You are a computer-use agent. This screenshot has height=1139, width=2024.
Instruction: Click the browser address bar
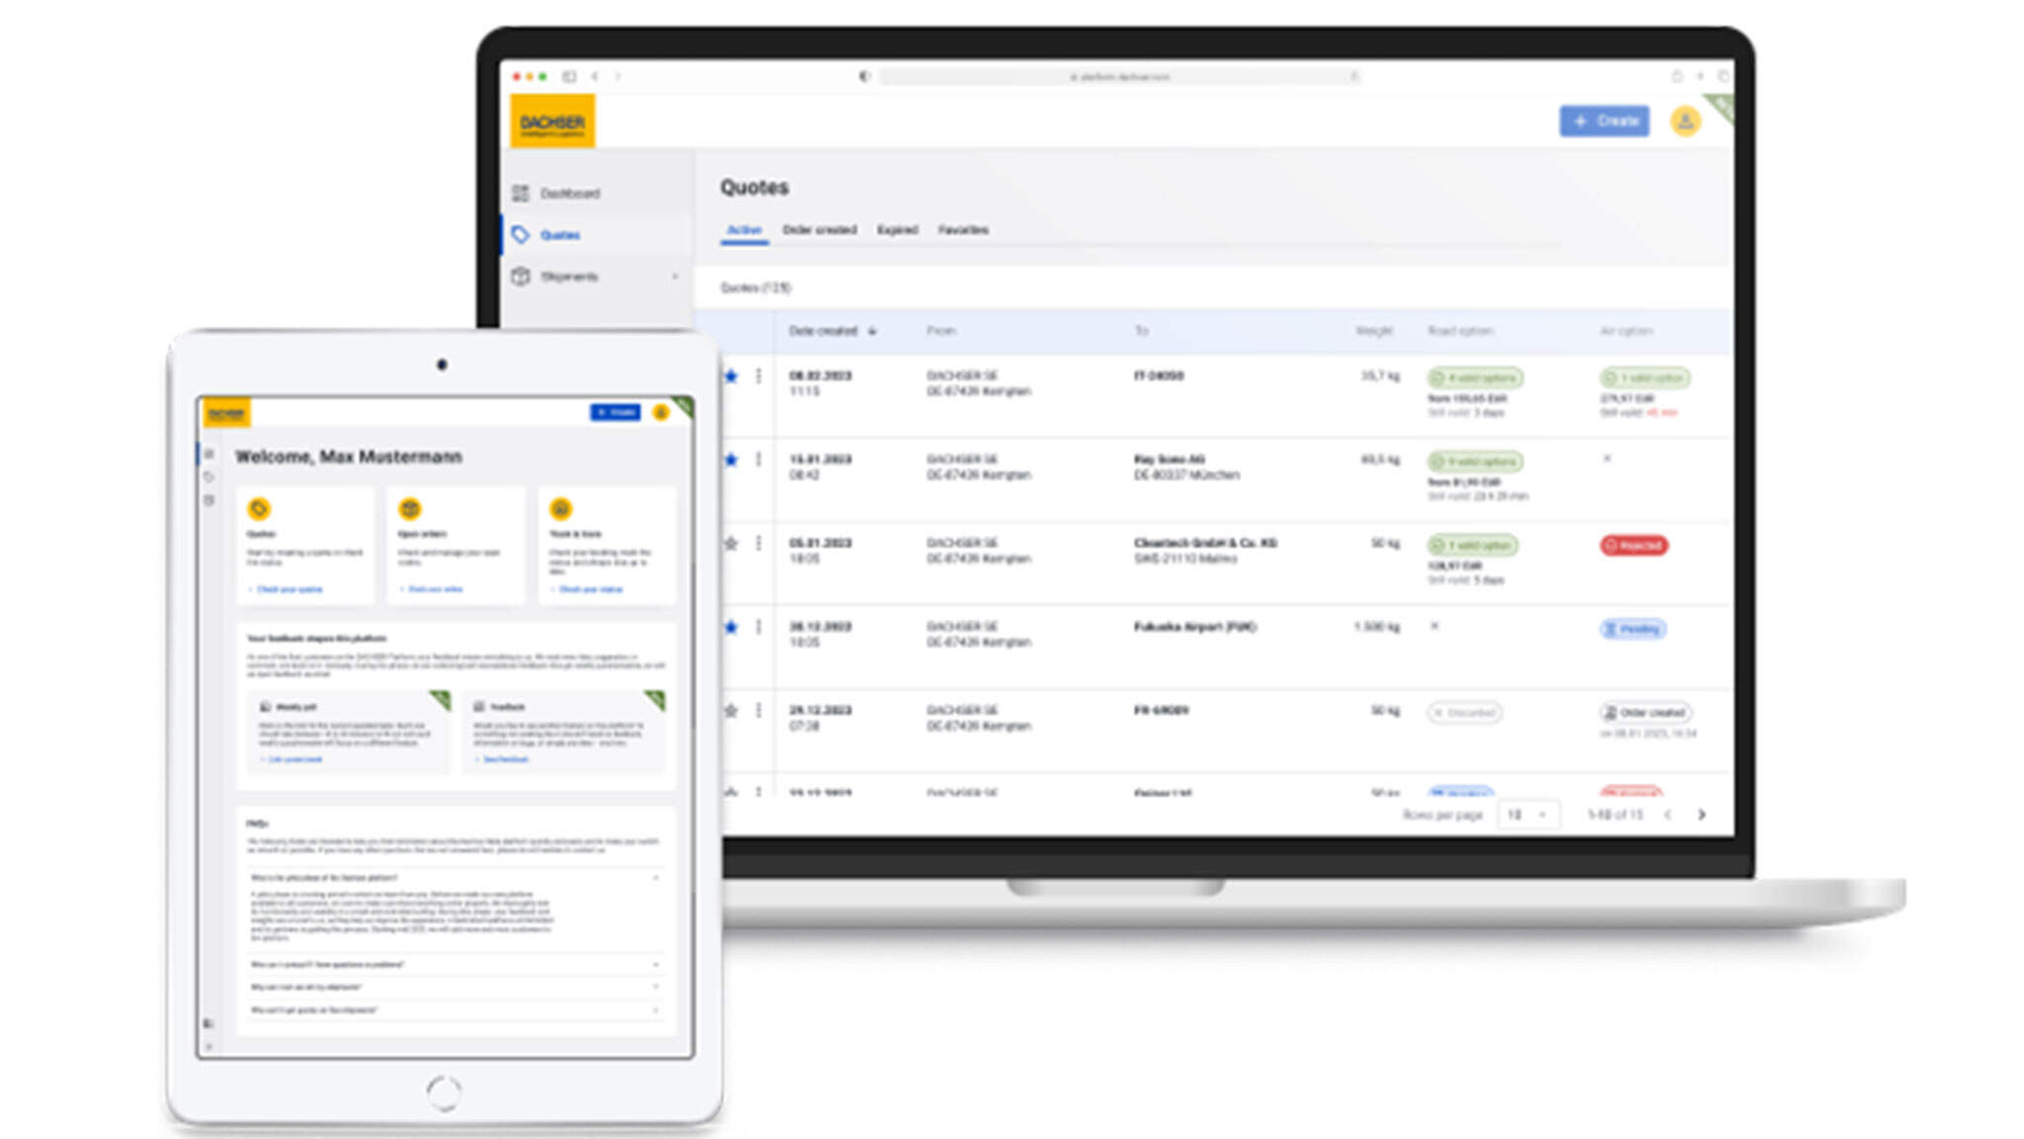[x=1119, y=76]
